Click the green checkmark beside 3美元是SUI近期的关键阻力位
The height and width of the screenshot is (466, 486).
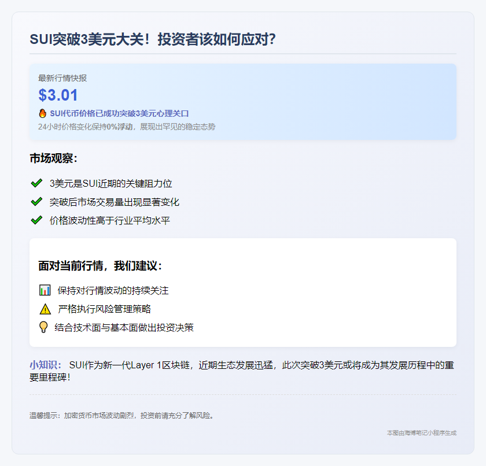pyautogui.click(x=36, y=183)
